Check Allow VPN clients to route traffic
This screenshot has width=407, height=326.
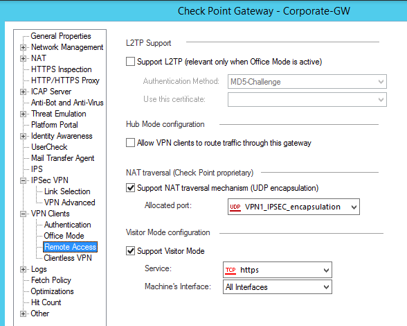(130, 143)
